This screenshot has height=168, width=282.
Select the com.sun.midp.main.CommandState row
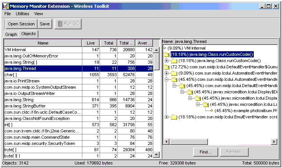click(x=79, y=137)
